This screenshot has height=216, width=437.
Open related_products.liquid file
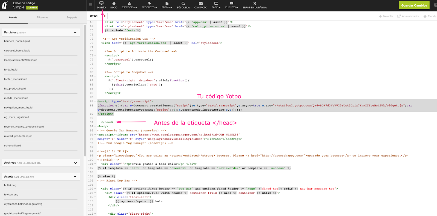[x=18, y=136]
